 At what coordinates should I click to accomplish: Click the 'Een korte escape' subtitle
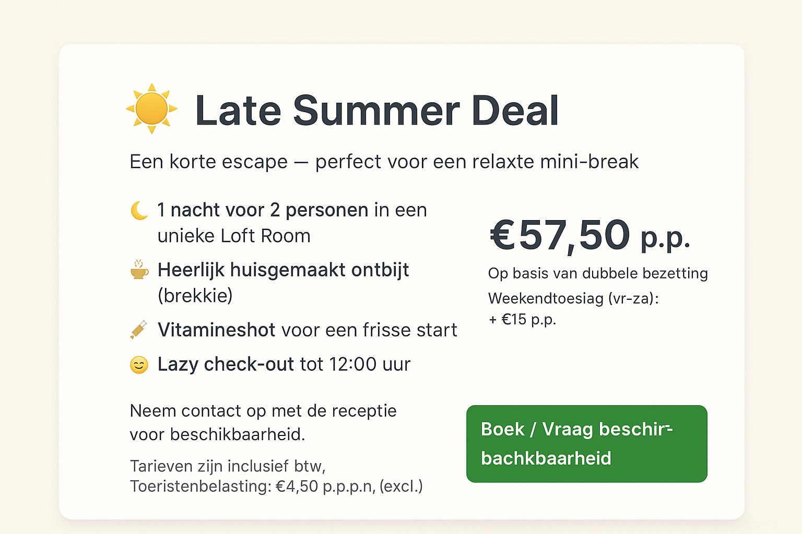[x=384, y=162]
